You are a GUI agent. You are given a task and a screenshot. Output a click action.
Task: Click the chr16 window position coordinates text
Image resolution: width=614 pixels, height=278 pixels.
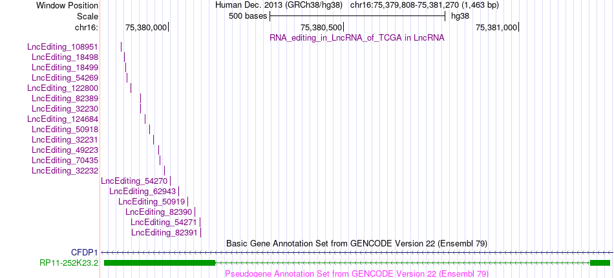(x=425, y=5)
